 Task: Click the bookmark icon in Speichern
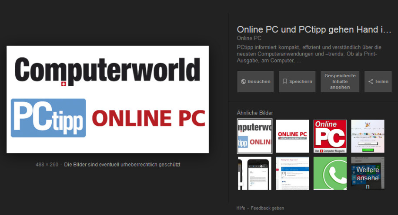[285, 81]
